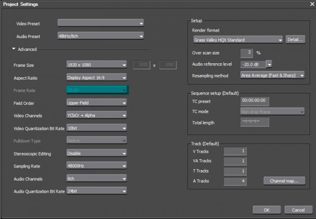316x219 pixels.
Task: Open Audio Quantization Bit Rate dropdown
Action: (x=97, y=191)
